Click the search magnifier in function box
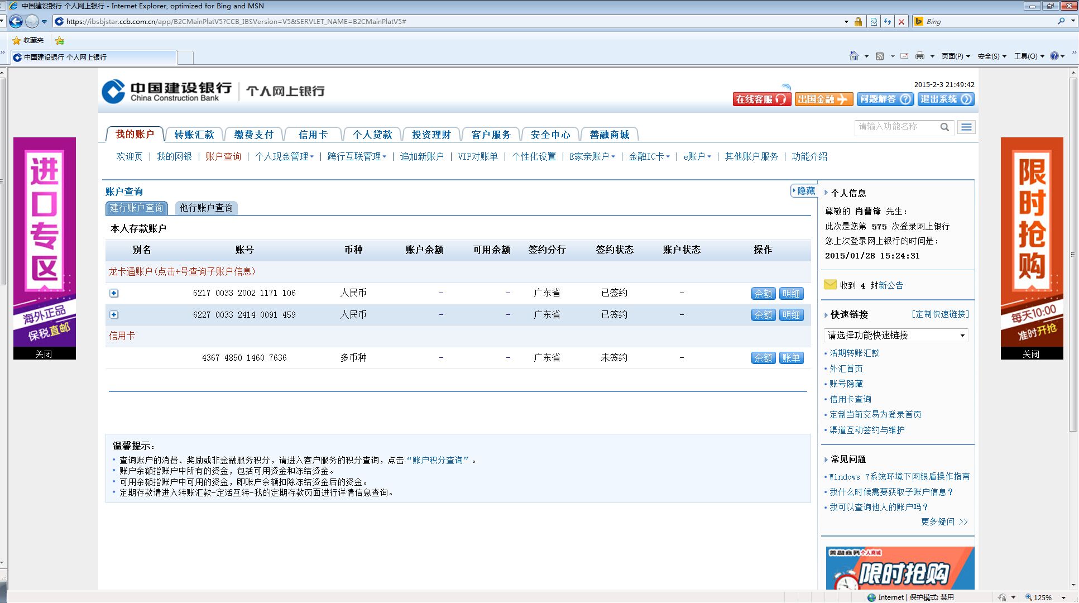This screenshot has width=1079, height=603. click(x=944, y=127)
